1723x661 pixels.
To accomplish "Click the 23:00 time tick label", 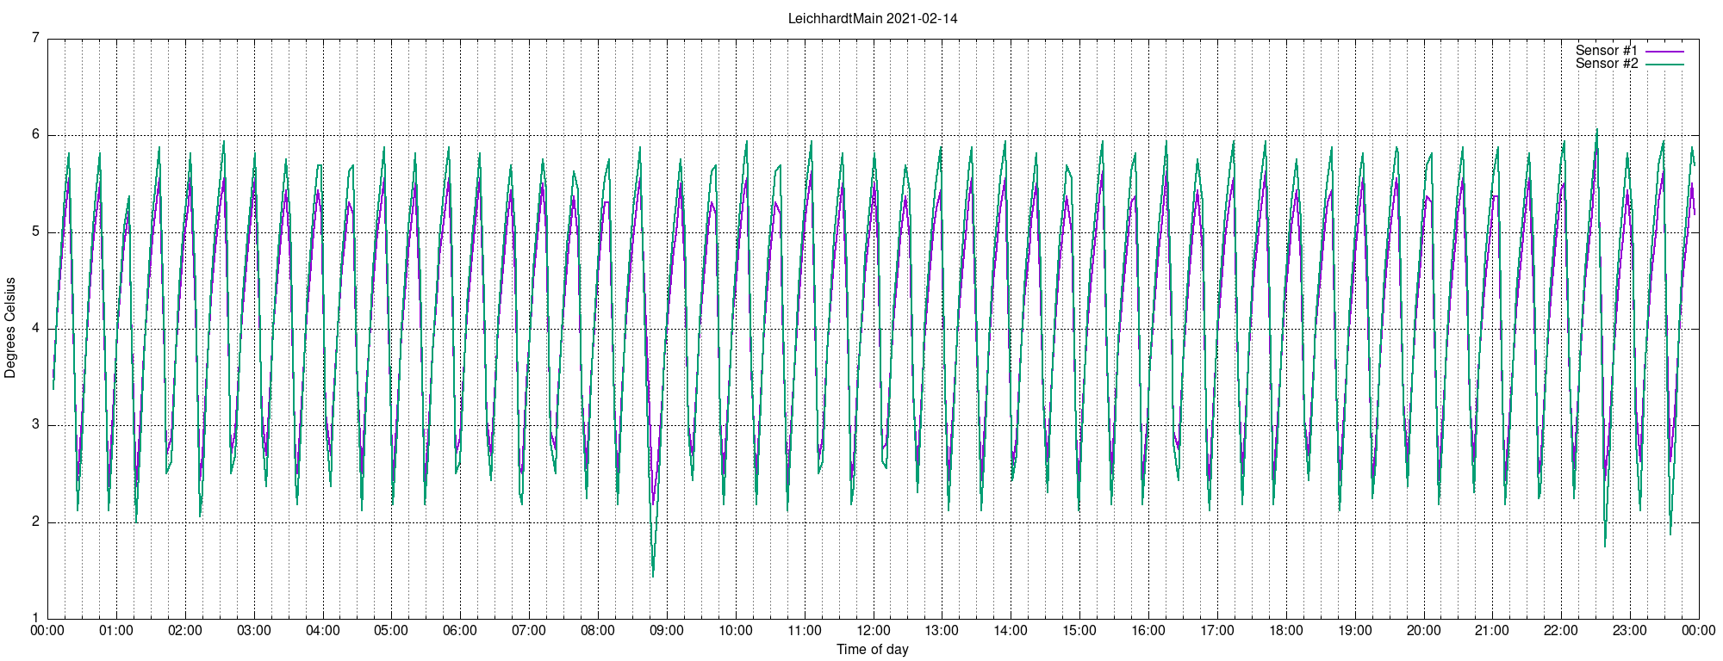I will (x=1630, y=630).
